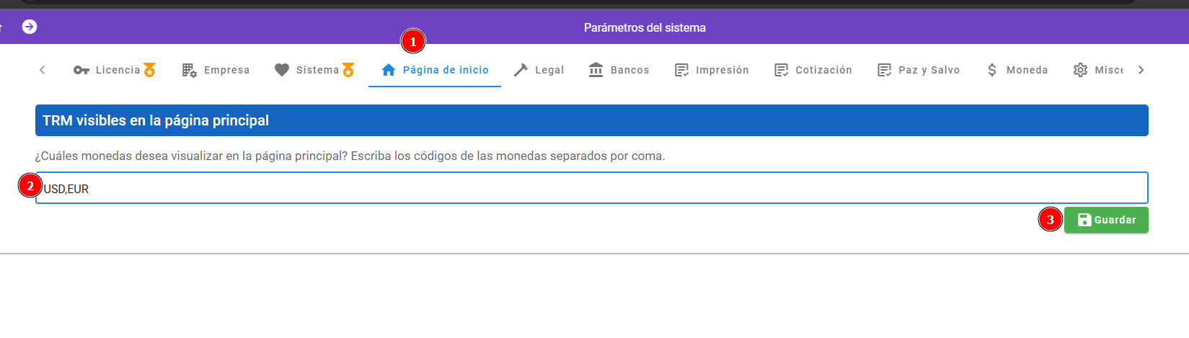Image resolution: width=1189 pixels, height=338 pixels.
Task: Click the document icon beside Impresión
Action: tap(681, 70)
